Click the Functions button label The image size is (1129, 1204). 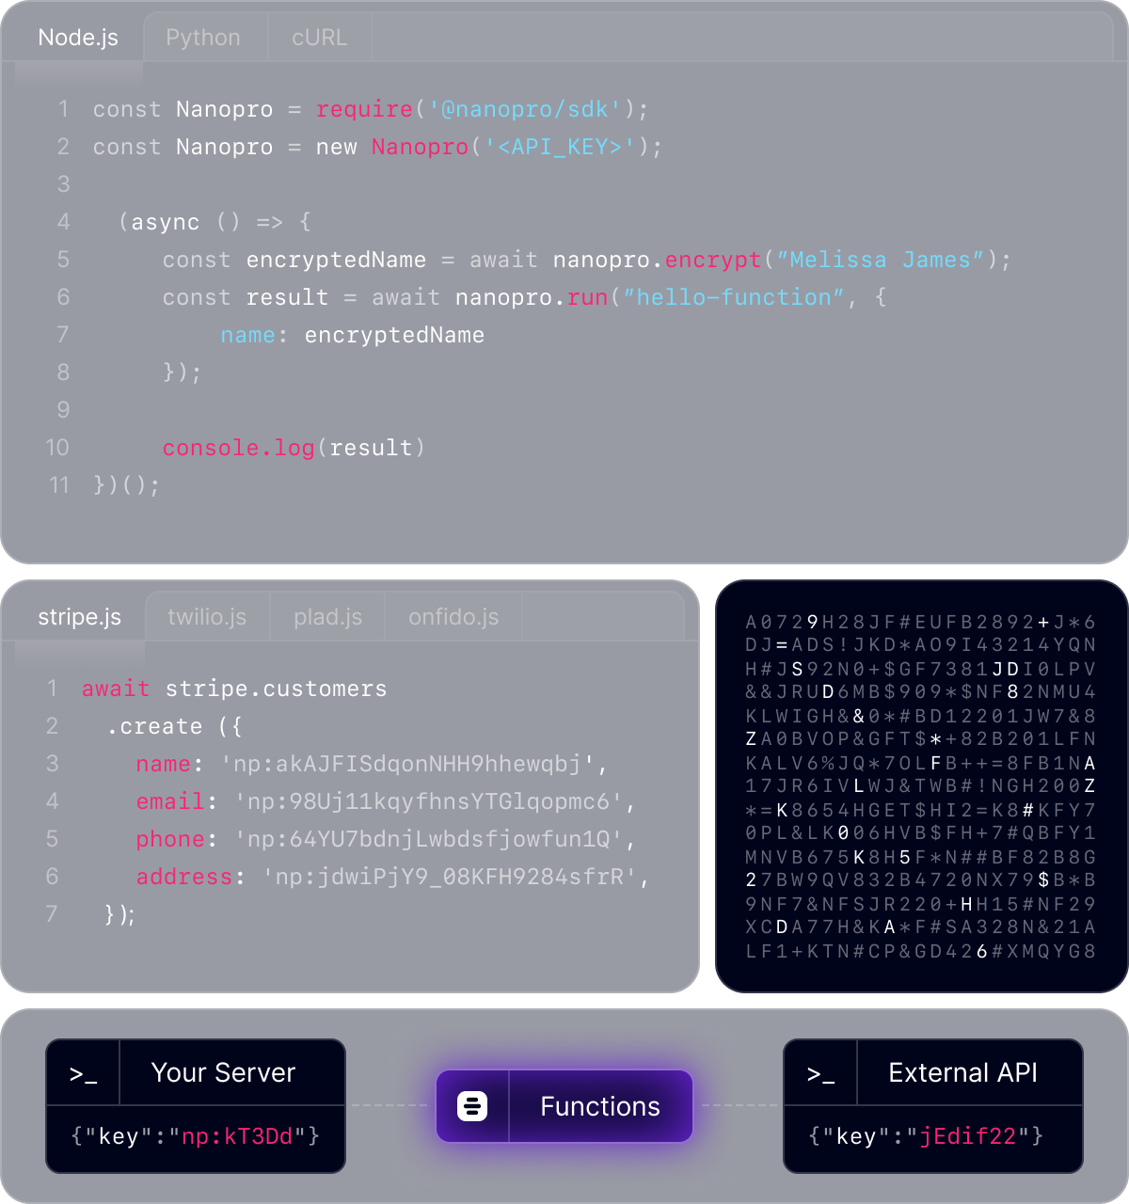point(600,1106)
